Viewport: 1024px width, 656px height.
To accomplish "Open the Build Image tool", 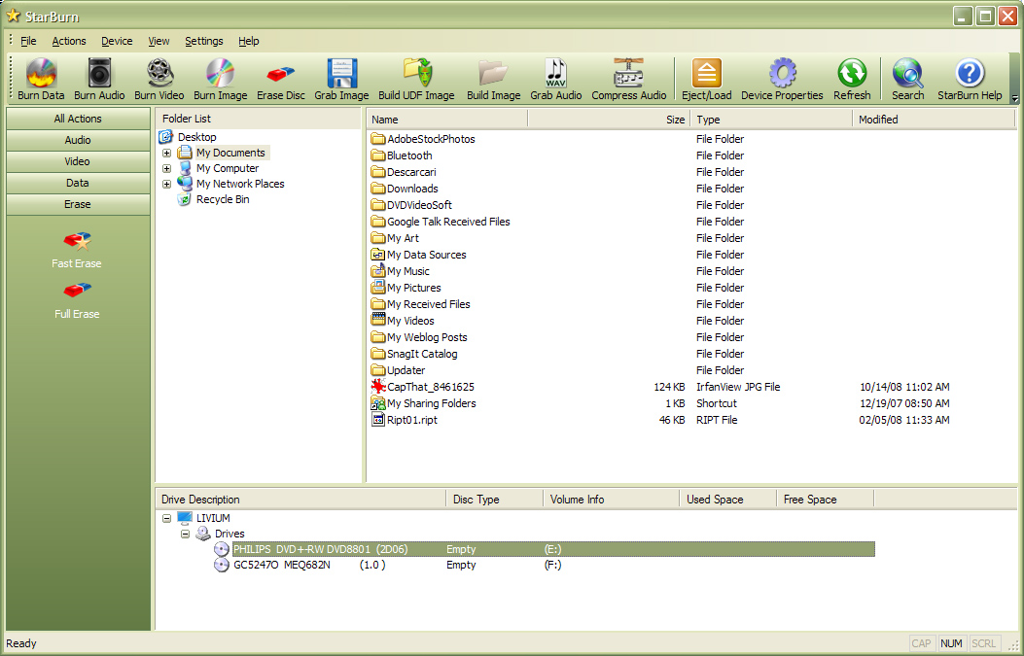I will (493, 79).
